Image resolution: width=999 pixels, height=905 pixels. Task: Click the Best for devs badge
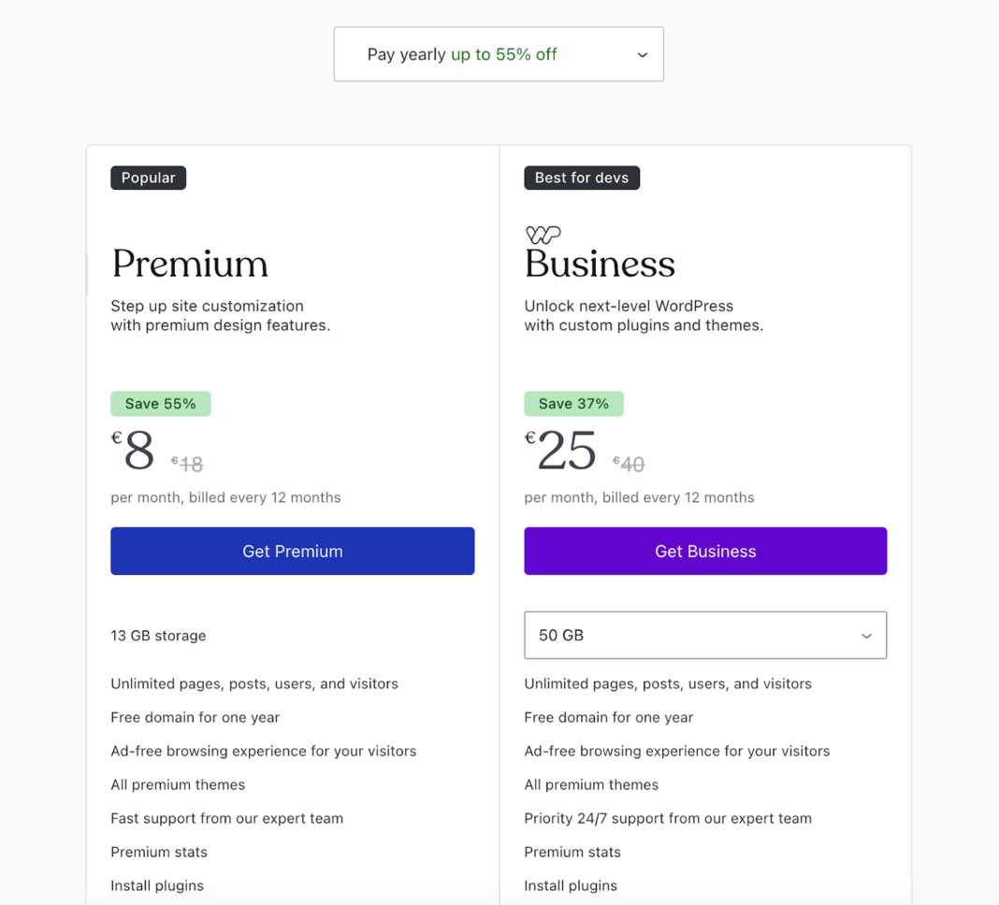(582, 177)
